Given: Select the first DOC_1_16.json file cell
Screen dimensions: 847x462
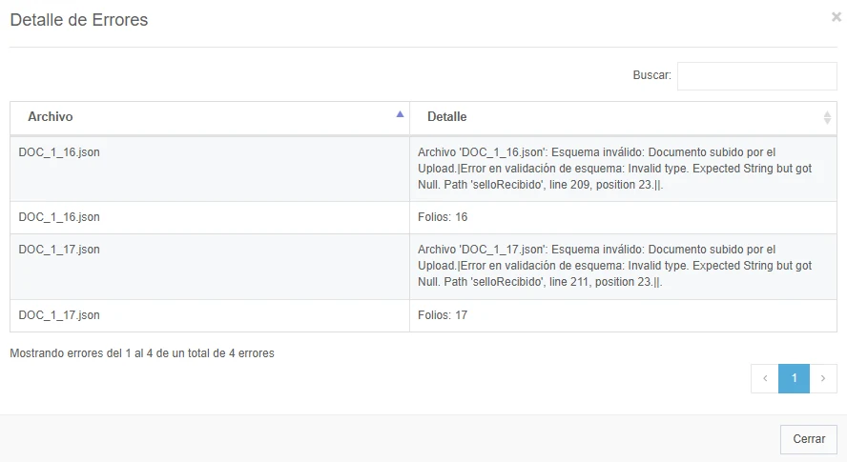Looking at the screenshot, I should pyautogui.click(x=210, y=169).
